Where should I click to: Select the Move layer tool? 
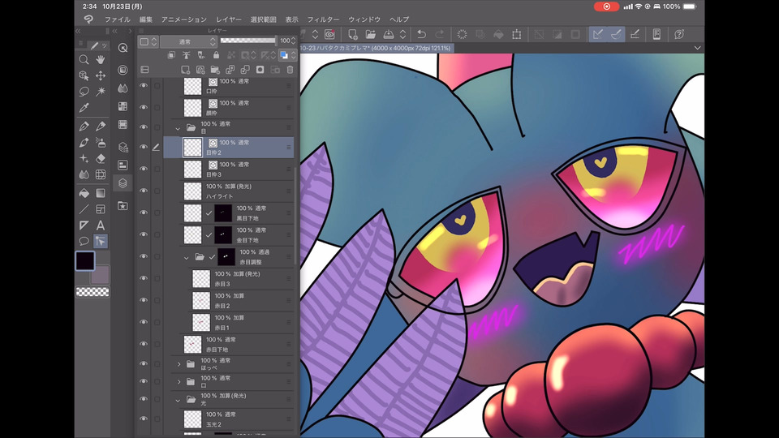(101, 75)
